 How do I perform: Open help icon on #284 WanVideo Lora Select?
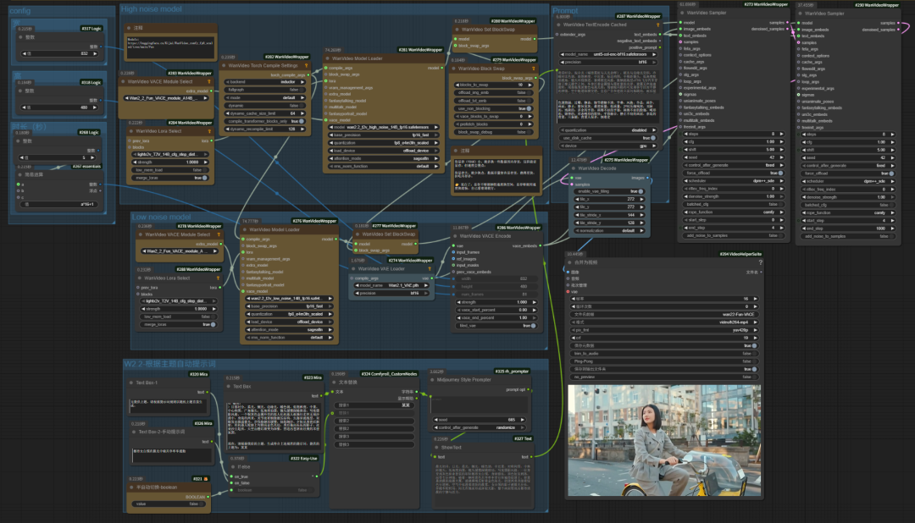(209, 131)
